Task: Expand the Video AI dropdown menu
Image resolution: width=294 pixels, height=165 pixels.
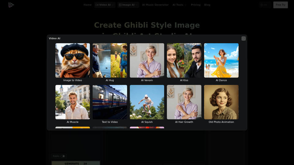Action: click(105, 5)
